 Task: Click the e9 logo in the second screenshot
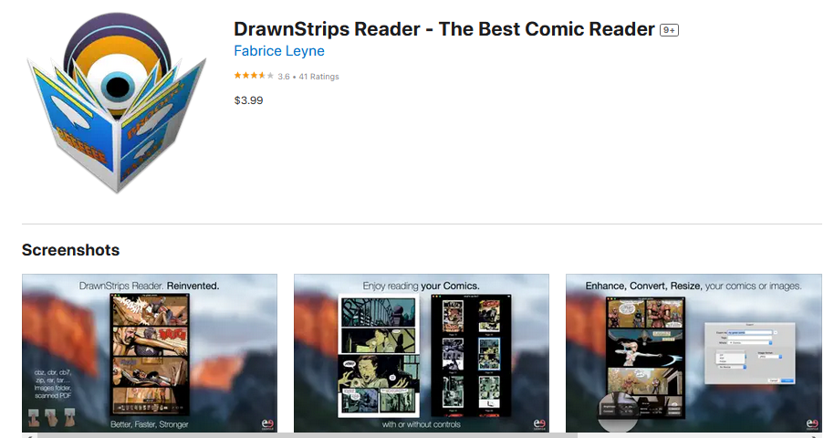point(539,423)
